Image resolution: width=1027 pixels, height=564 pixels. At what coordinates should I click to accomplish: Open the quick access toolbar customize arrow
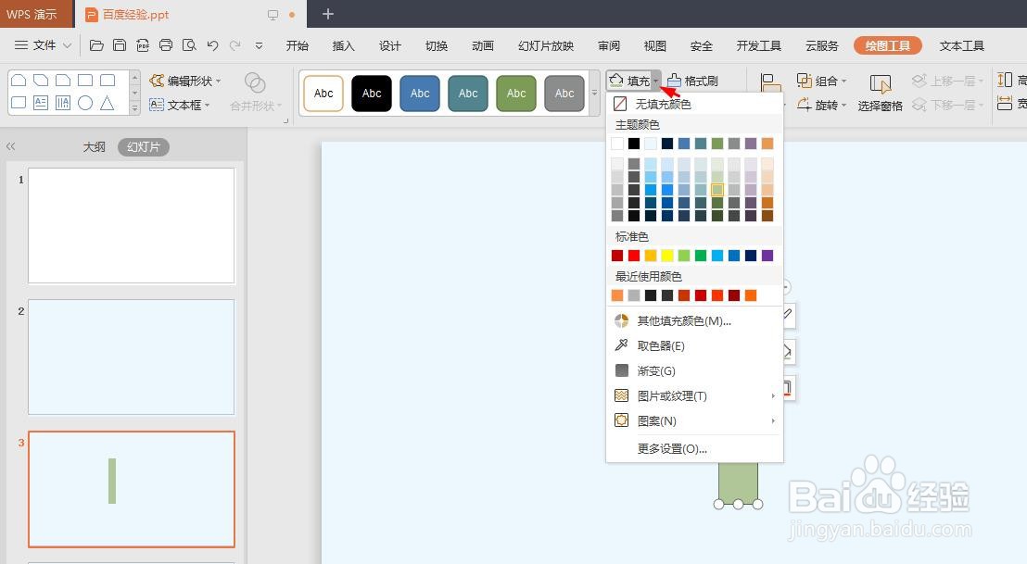click(259, 45)
